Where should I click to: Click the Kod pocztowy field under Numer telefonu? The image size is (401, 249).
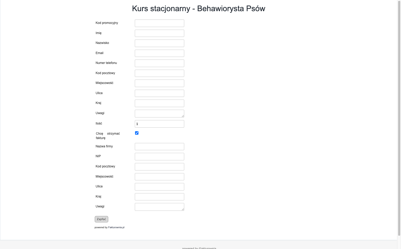159,73
